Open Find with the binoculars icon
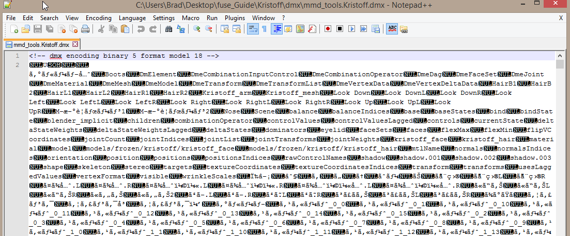Image resolution: width=570 pixels, height=236 pixels. (x=168, y=29)
